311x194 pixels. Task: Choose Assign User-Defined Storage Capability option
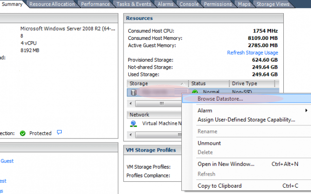coord(246,120)
